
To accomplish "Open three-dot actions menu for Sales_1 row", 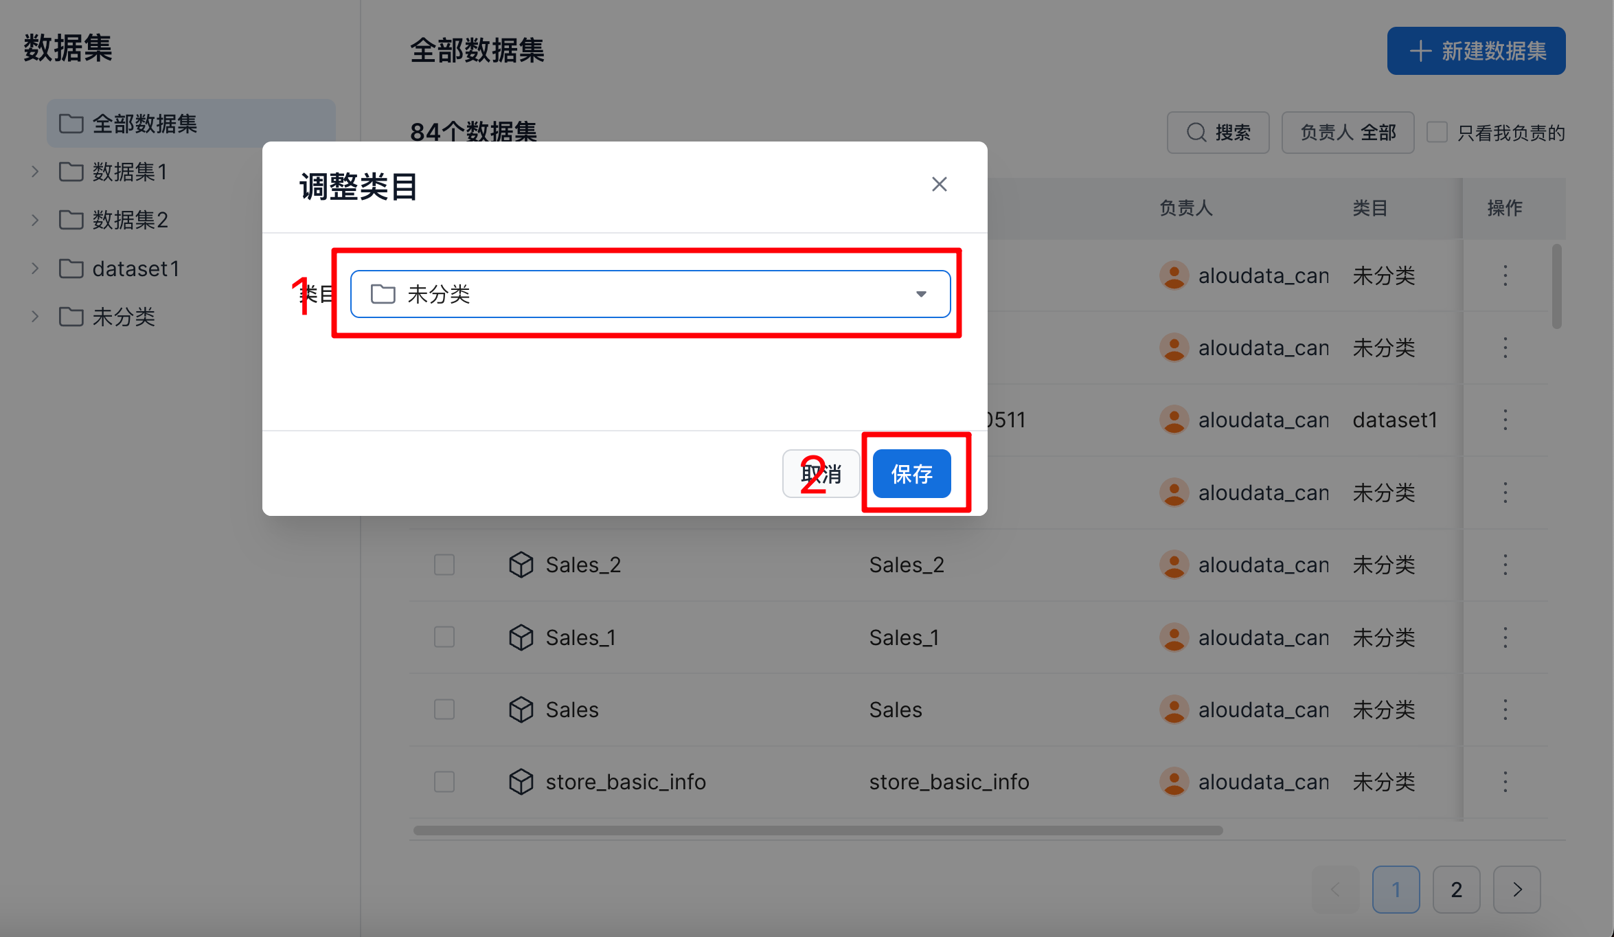I will coord(1505,637).
